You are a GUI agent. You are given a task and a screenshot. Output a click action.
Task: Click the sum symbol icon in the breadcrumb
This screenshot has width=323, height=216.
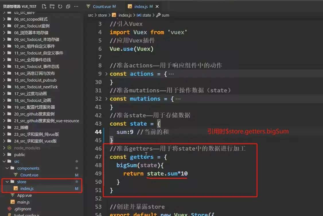tap(159, 15)
